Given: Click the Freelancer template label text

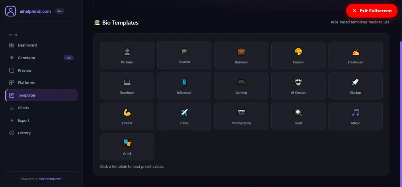Looking at the screenshot, I should click(355, 62).
